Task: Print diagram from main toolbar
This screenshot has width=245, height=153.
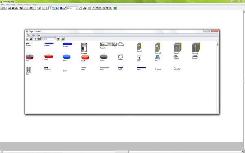Action: coord(16,8)
